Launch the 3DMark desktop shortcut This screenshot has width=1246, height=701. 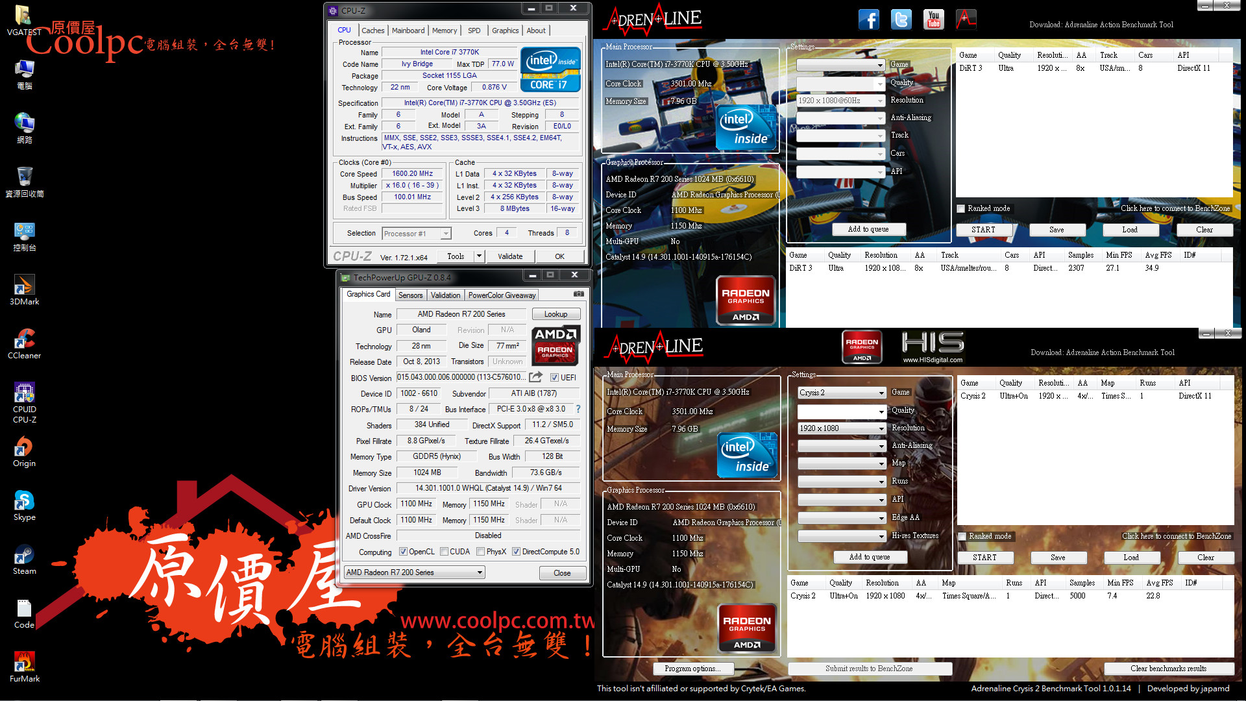24,289
